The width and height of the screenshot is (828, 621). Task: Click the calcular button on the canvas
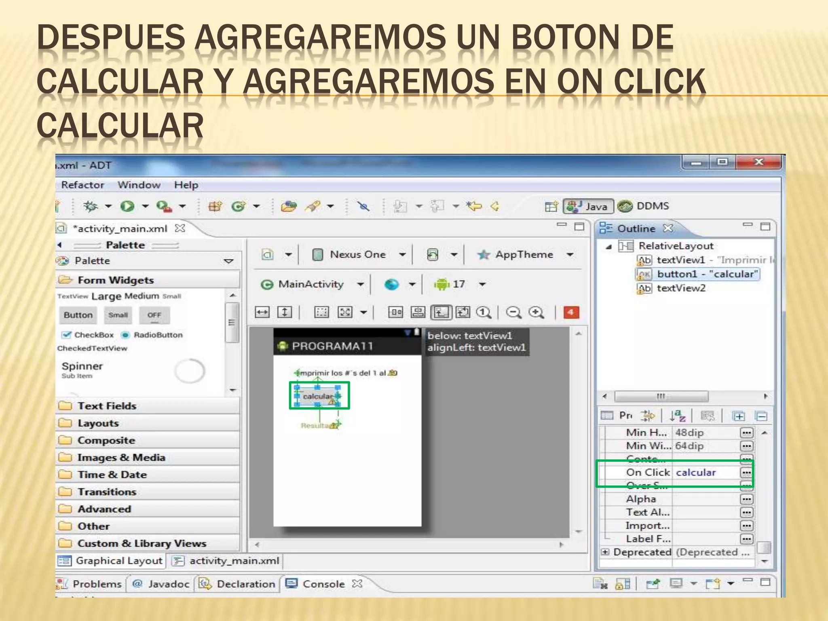(x=318, y=396)
